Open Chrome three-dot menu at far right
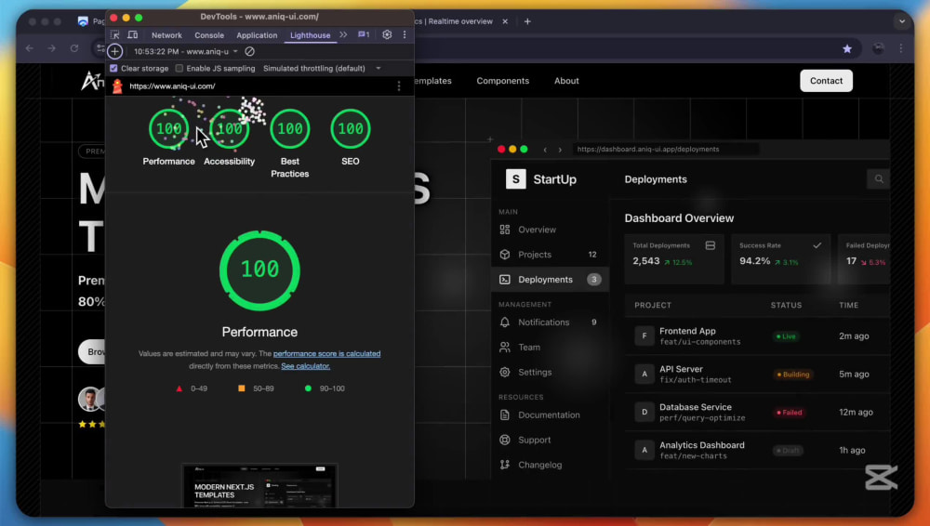Viewport: 930px width, 526px height. [x=901, y=48]
